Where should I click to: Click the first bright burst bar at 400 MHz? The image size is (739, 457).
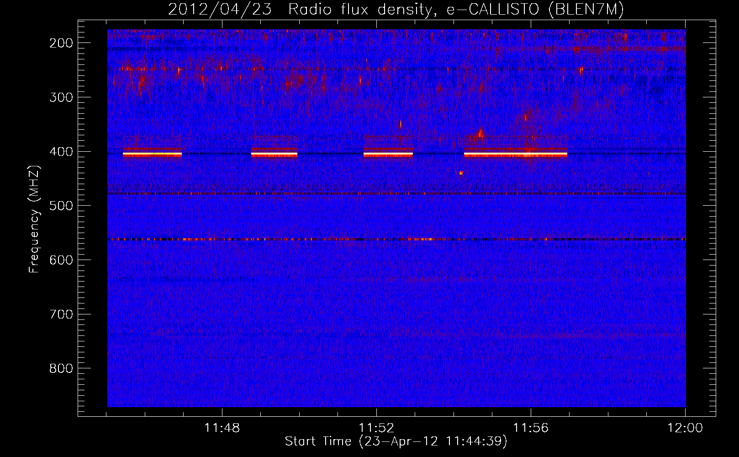click(152, 154)
